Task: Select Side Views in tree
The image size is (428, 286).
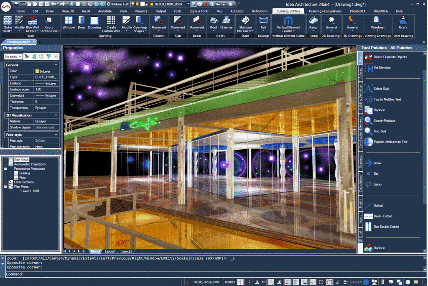Action: click(x=21, y=160)
